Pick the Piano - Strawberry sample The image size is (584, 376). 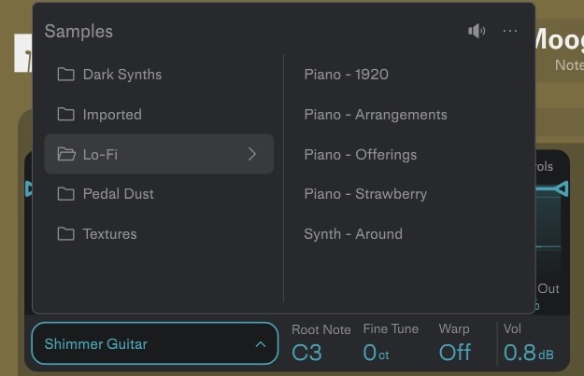(364, 194)
